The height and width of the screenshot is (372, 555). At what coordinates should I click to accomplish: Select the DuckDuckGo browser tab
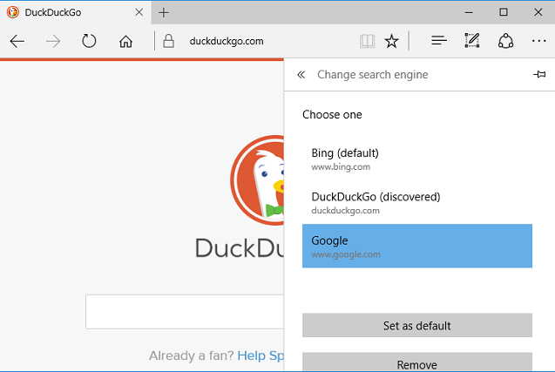click(x=76, y=12)
